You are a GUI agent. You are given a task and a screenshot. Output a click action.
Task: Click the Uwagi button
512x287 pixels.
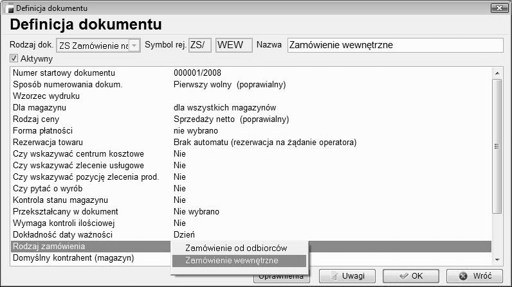coord(347,276)
